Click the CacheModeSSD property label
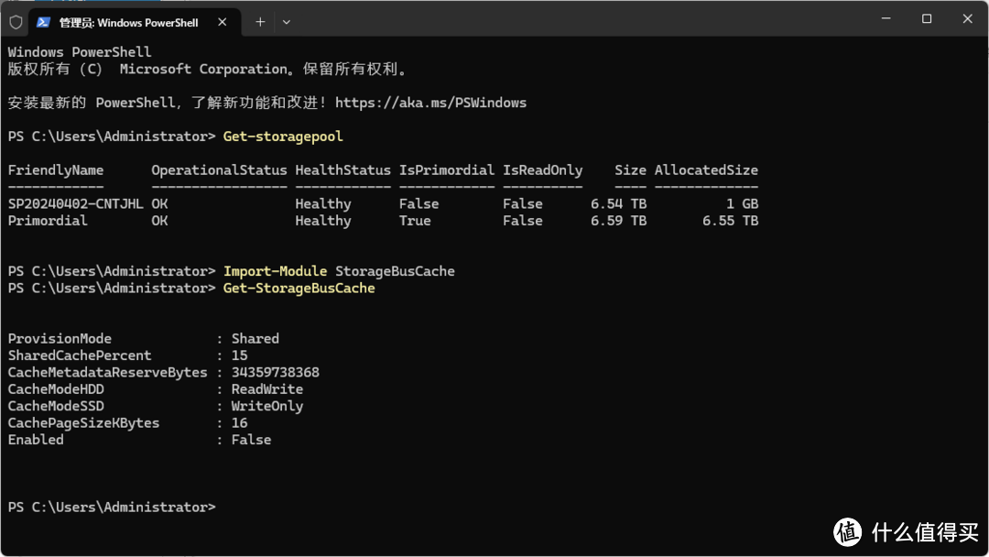Screen dimensions: 989x557 click(x=56, y=406)
